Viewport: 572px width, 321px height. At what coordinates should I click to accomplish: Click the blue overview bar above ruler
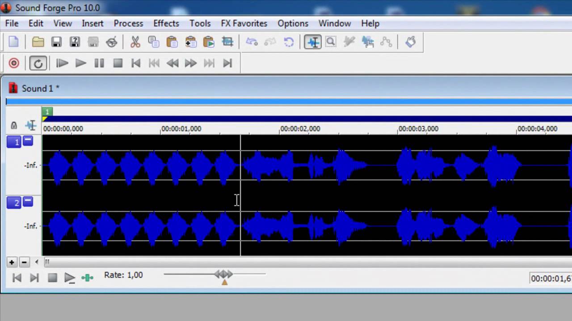tap(289, 102)
